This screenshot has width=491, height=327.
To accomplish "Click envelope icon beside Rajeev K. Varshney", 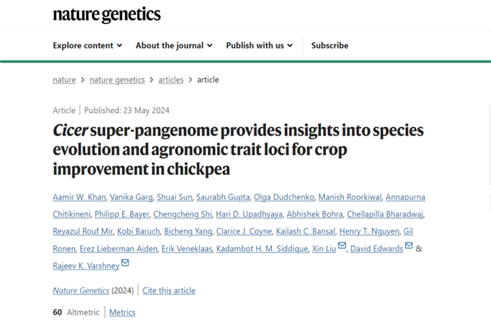I will pos(125,264).
